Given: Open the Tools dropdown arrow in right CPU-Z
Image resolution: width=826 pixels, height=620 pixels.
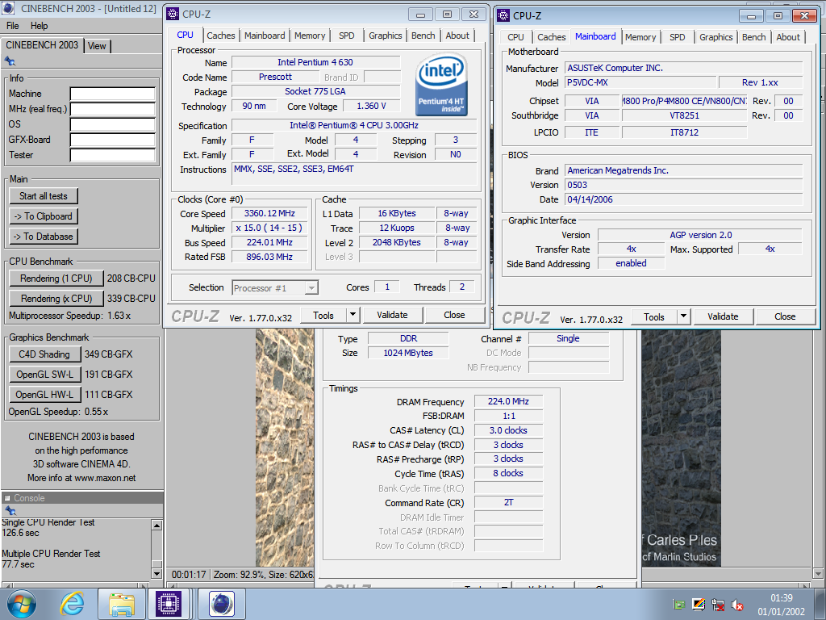Looking at the screenshot, I should (683, 316).
